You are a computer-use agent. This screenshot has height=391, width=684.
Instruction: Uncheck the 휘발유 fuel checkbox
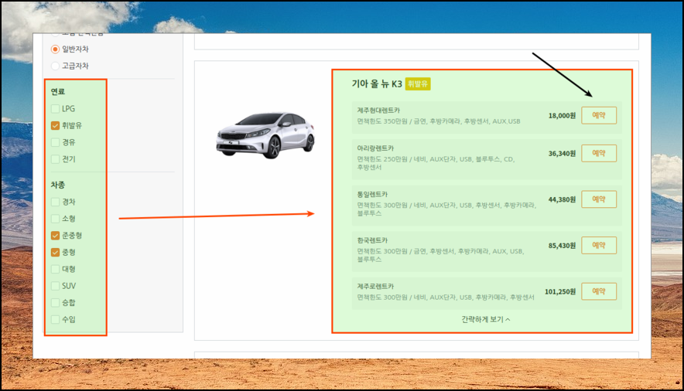(x=55, y=125)
